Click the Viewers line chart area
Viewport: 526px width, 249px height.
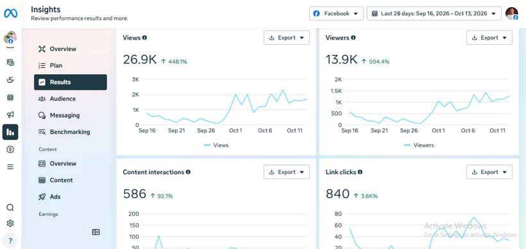(427, 102)
